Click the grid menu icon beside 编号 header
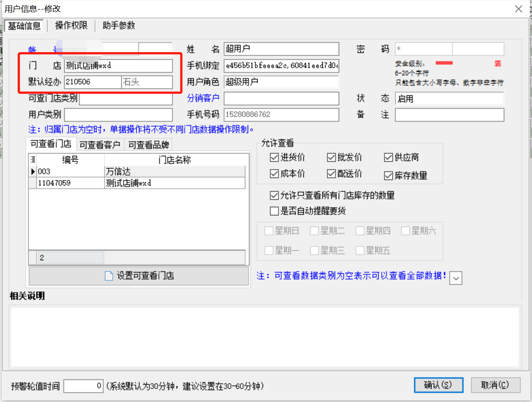Screen dimensions: 532x402 click(33, 160)
